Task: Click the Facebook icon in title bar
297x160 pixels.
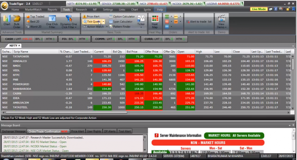Action: (275, 9)
